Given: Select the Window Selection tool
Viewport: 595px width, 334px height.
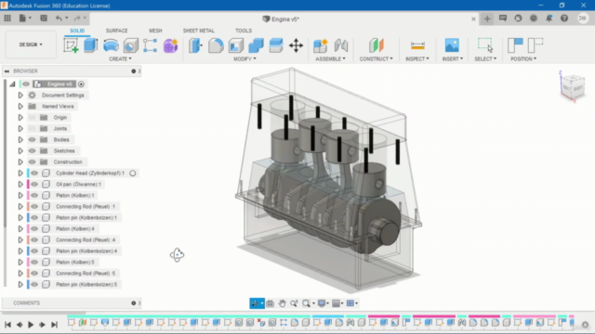Looking at the screenshot, I should (x=485, y=45).
